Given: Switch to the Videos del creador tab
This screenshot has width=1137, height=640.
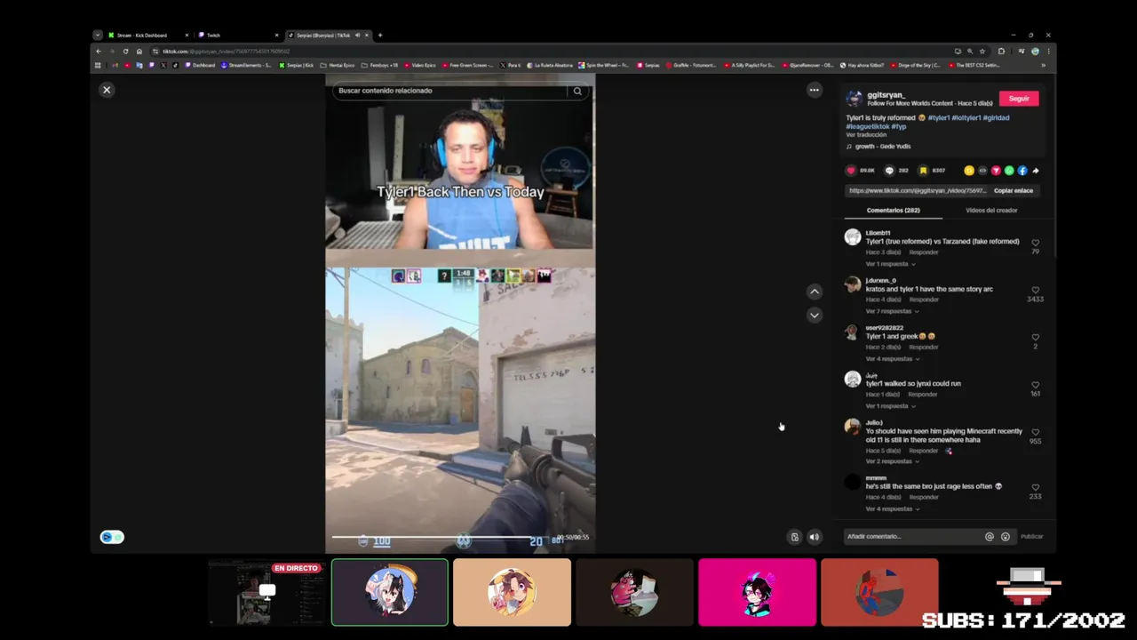Looking at the screenshot, I should pyautogui.click(x=991, y=211).
